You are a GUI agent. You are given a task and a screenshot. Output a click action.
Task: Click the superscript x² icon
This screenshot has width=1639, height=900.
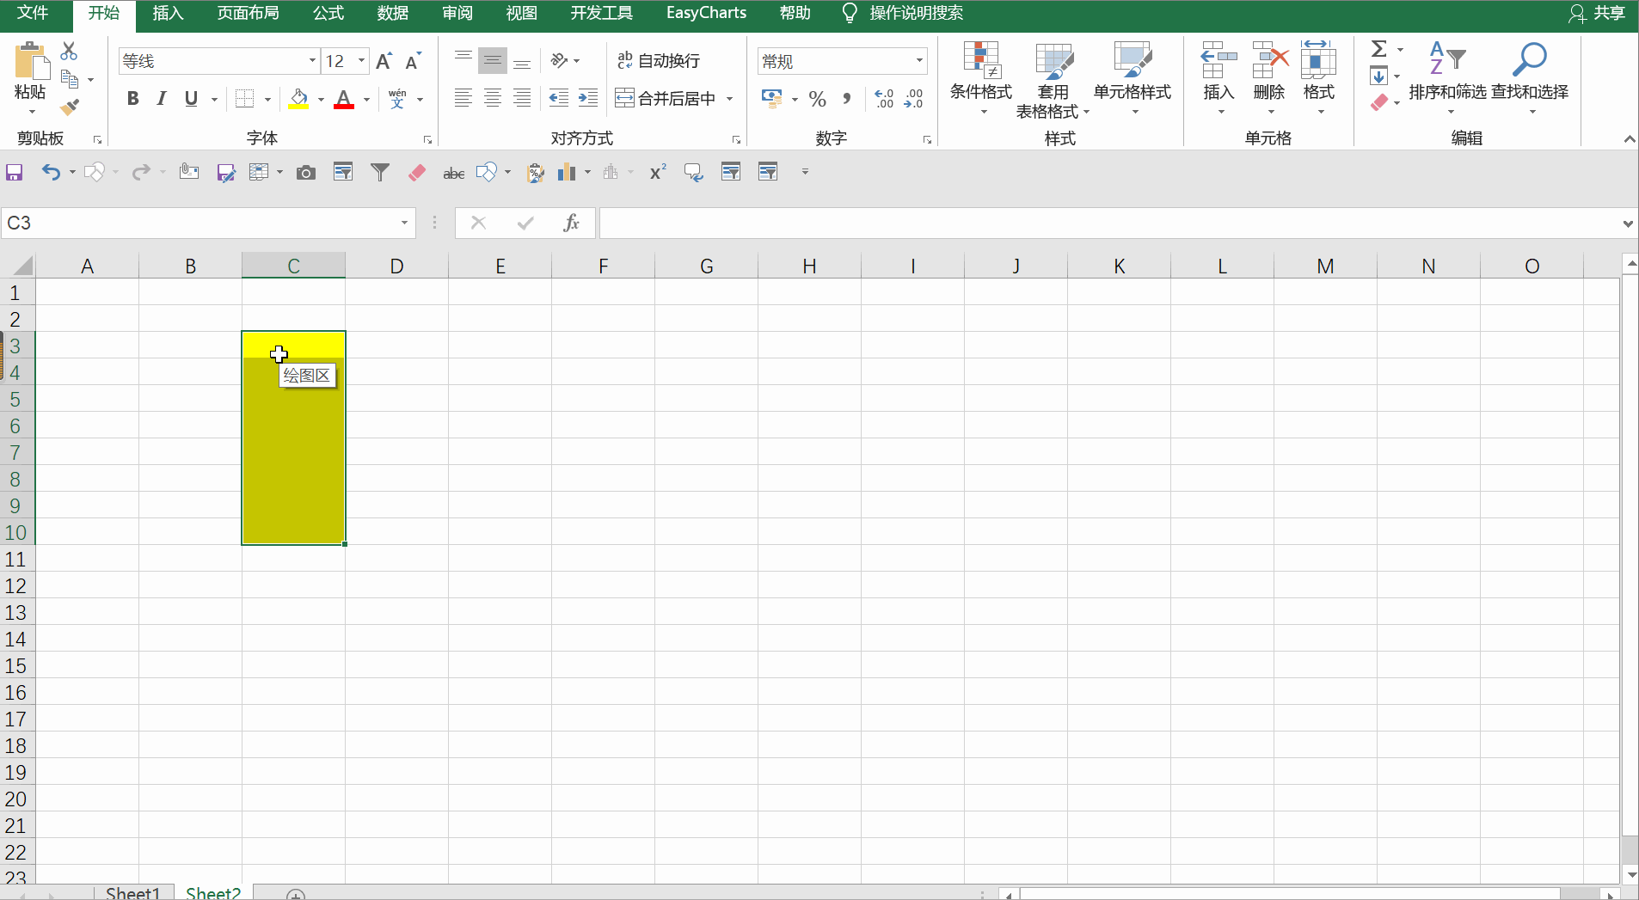658,173
